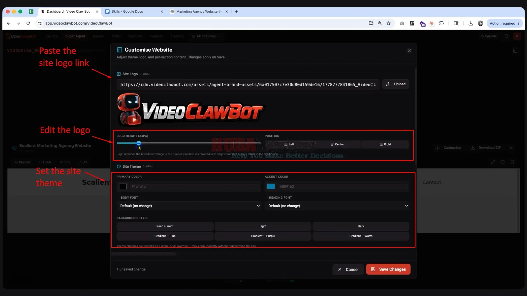The width and height of the screenshot is (527, 296).
Task: Open a new browser tab
Action: [236, 12]
